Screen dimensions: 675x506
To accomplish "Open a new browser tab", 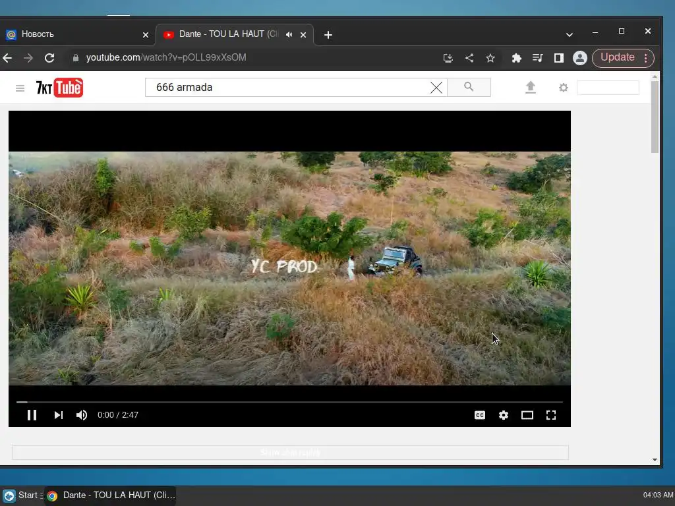I will pos(328,35).
